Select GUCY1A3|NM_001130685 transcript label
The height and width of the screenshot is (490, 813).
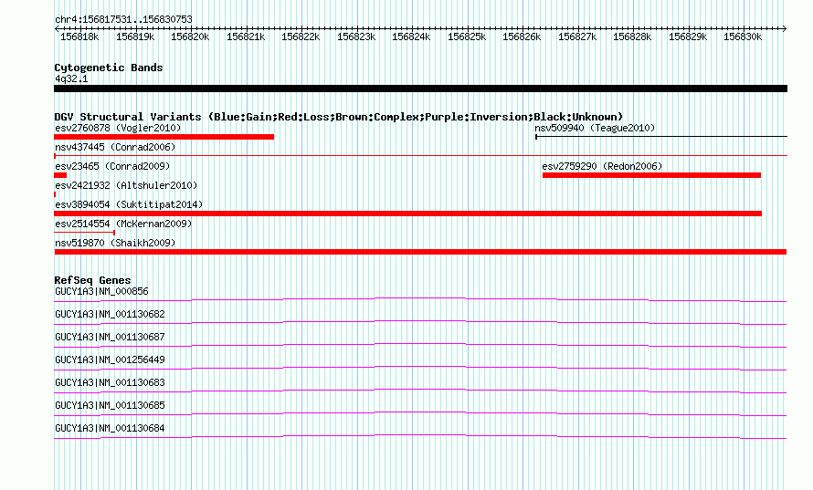(110, 405)
